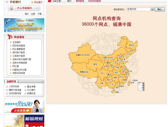Select 河南 province on the map

tap(117, 68)
